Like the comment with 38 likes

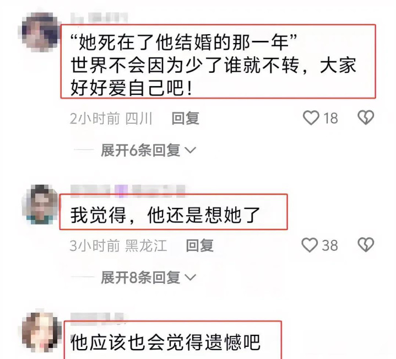(x=310, y=245)
